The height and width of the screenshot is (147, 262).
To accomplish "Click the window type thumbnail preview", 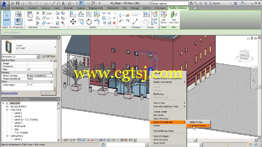I will pyautogui.click(x=8, y=47).
